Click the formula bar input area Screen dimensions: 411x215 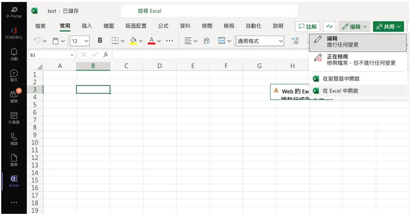[x=210, y=55]
